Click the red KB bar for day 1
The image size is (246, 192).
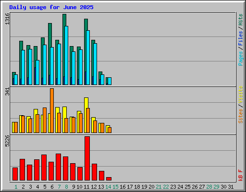click(15, 174)
